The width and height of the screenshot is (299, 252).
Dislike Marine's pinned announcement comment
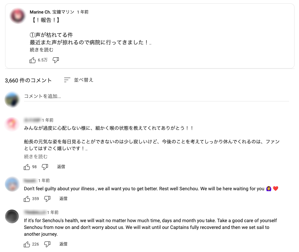(55, 60)
